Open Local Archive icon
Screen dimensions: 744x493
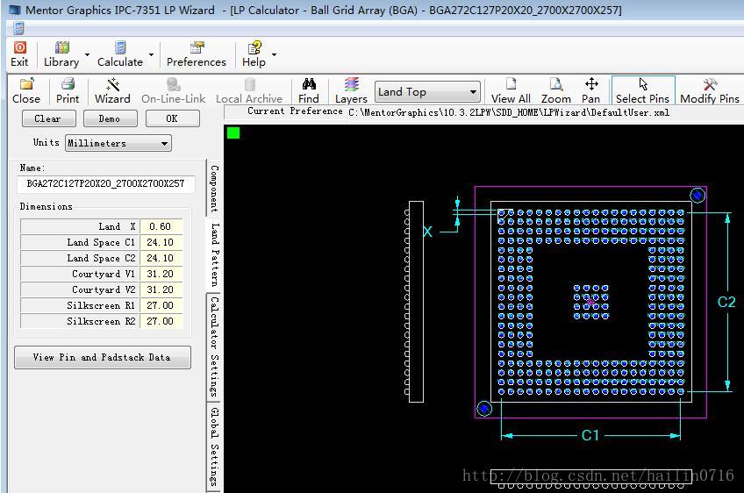click(x=249, y=84)
